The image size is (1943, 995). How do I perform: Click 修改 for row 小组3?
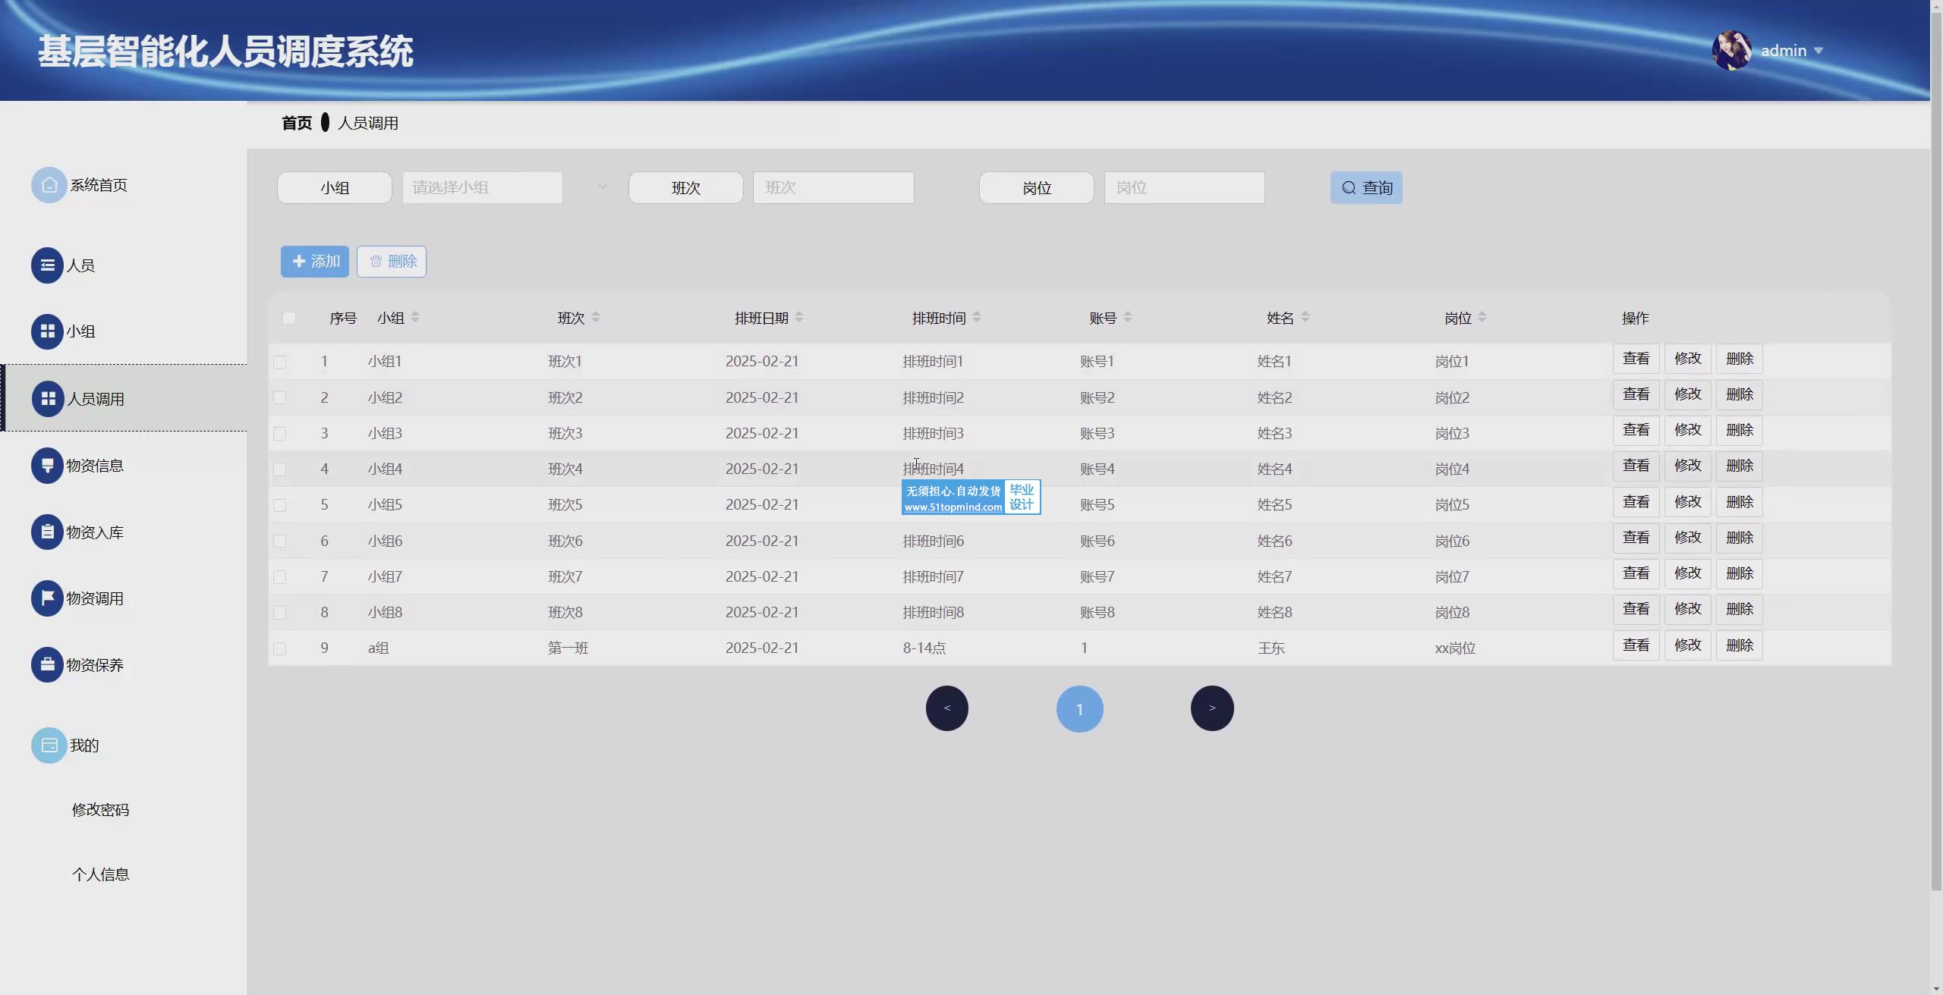(x=1688, y=430)
